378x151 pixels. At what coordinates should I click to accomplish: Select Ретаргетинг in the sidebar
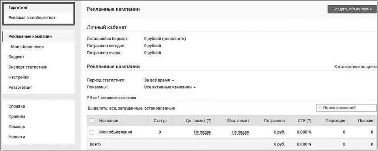pos(20,87)
